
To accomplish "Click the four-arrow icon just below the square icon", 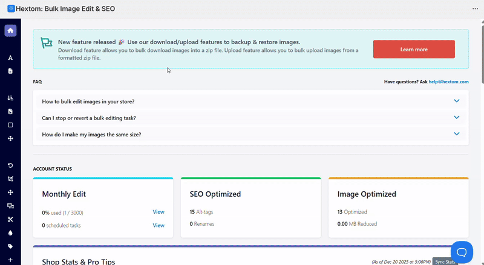I will coord(10,139).
